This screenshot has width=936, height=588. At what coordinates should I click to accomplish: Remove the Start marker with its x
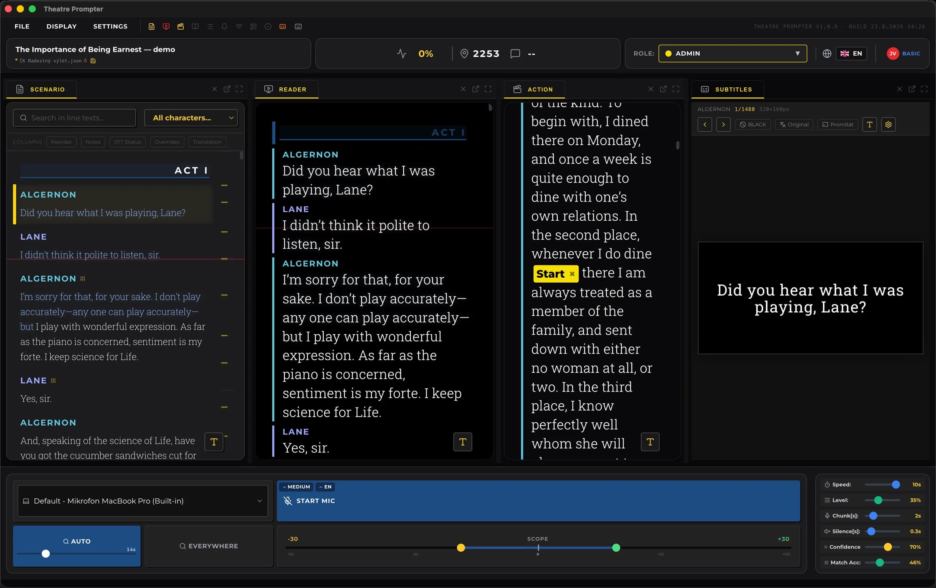[x=572, y=274]
